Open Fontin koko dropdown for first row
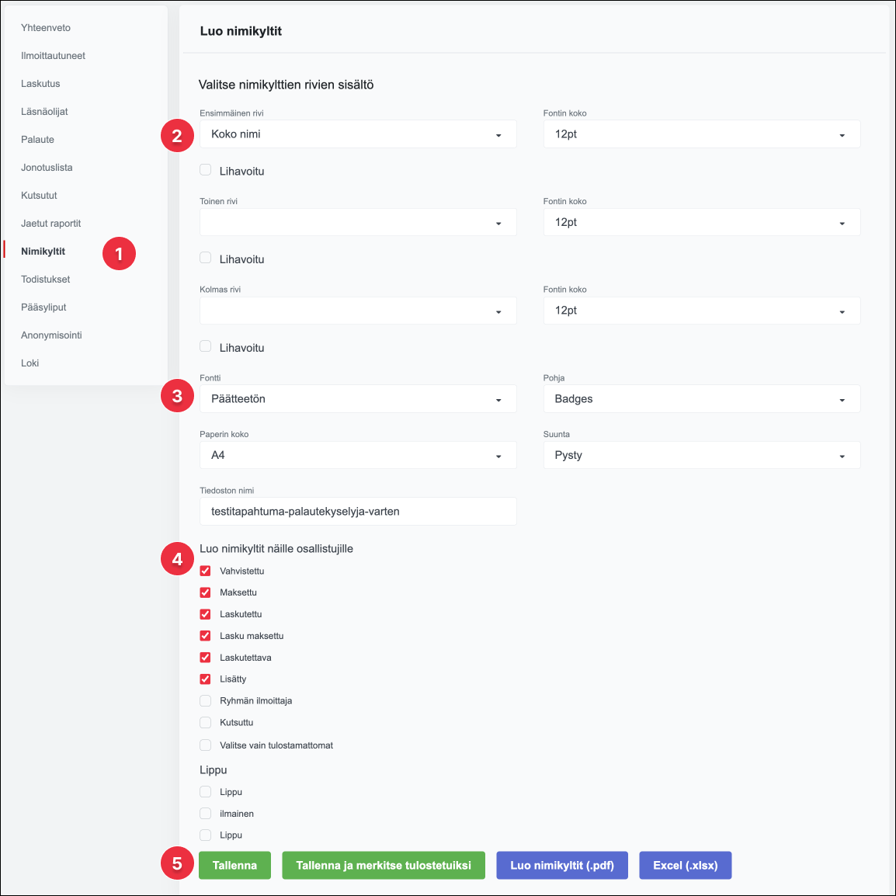The image size is (896, 896). [702, 134]
